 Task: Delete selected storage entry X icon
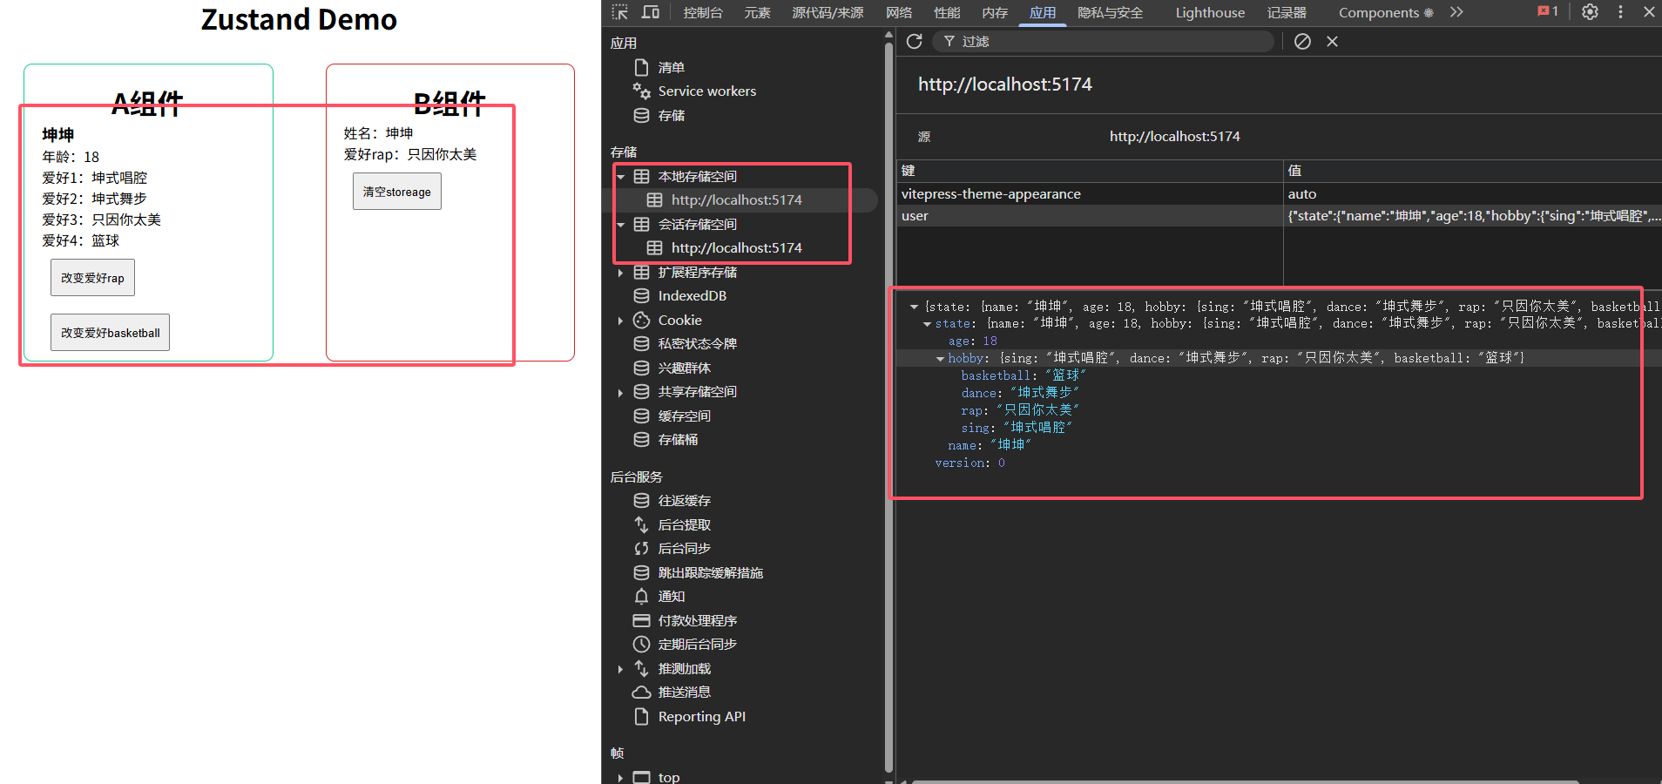pyautogui.click(x=1332, y=41)
